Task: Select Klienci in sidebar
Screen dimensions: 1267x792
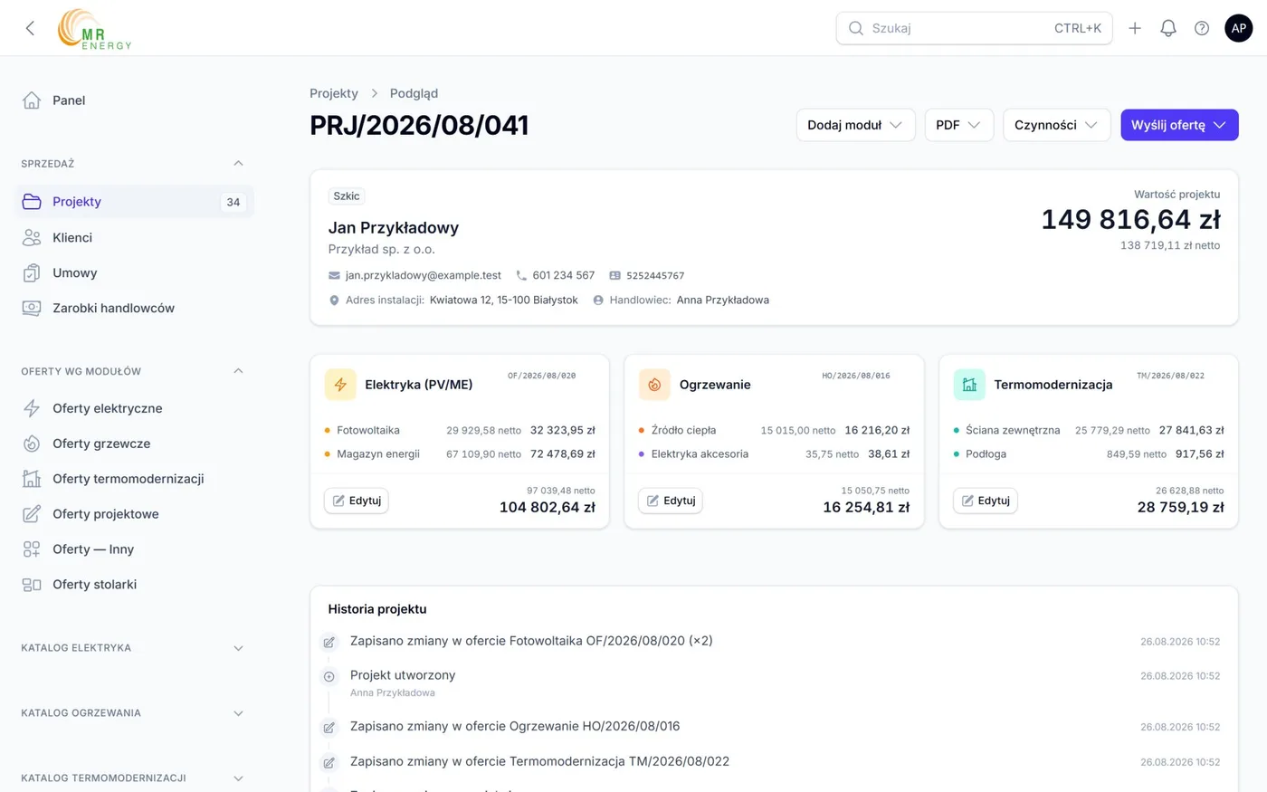Action: (134, 237)
